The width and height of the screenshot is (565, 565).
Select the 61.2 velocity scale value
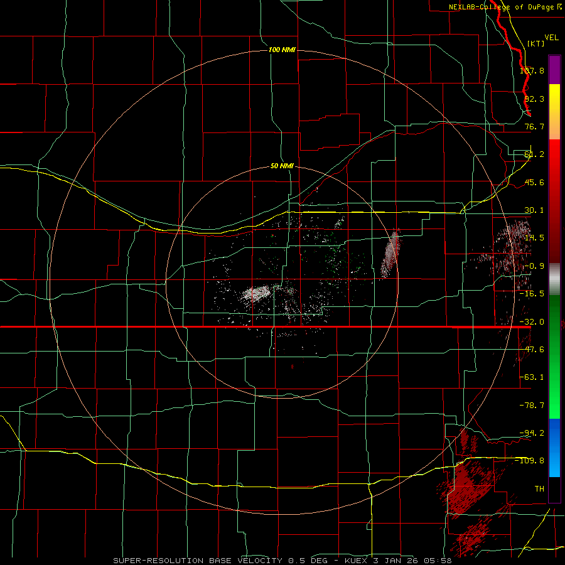[x=534, y=154]
